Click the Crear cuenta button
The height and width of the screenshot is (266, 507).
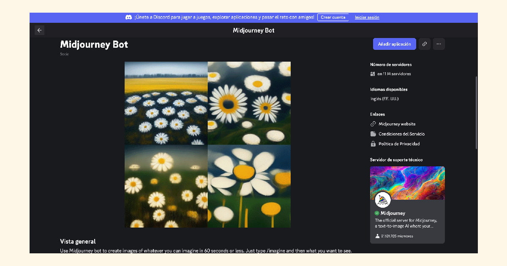point(333,17)
